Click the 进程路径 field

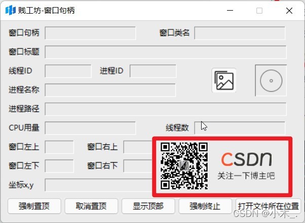(x=165, y=109)
